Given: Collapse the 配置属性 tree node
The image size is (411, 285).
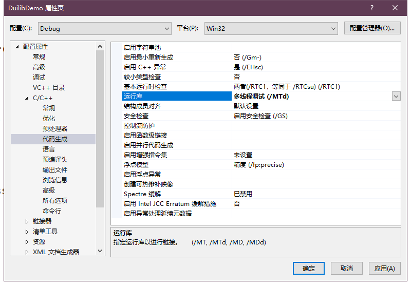Looking at the screenshot, I should [17, 47].
